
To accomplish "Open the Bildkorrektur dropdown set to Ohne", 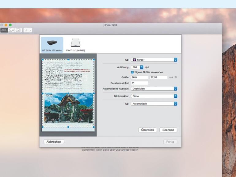I will click(154, 96).
